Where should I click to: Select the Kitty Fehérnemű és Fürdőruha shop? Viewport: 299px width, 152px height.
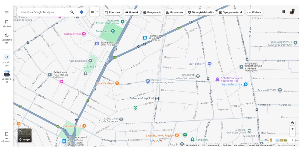click(64, 141)
